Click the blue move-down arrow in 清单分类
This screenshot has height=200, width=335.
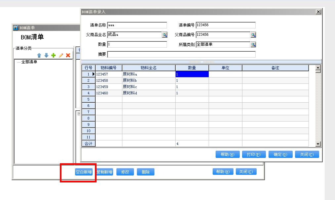tap(46, 55)
